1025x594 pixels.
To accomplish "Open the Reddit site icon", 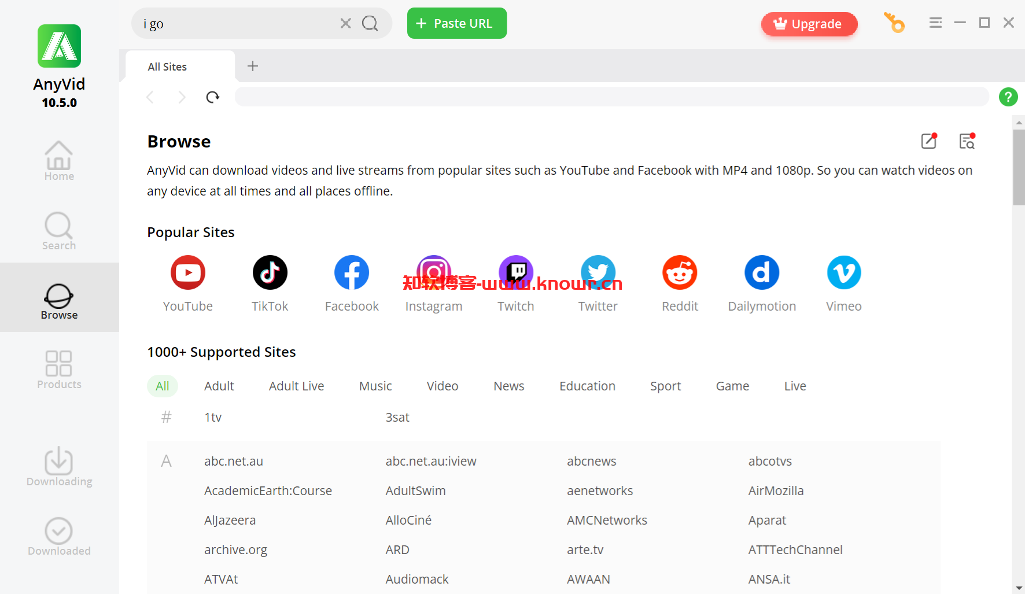I will 680,272.
